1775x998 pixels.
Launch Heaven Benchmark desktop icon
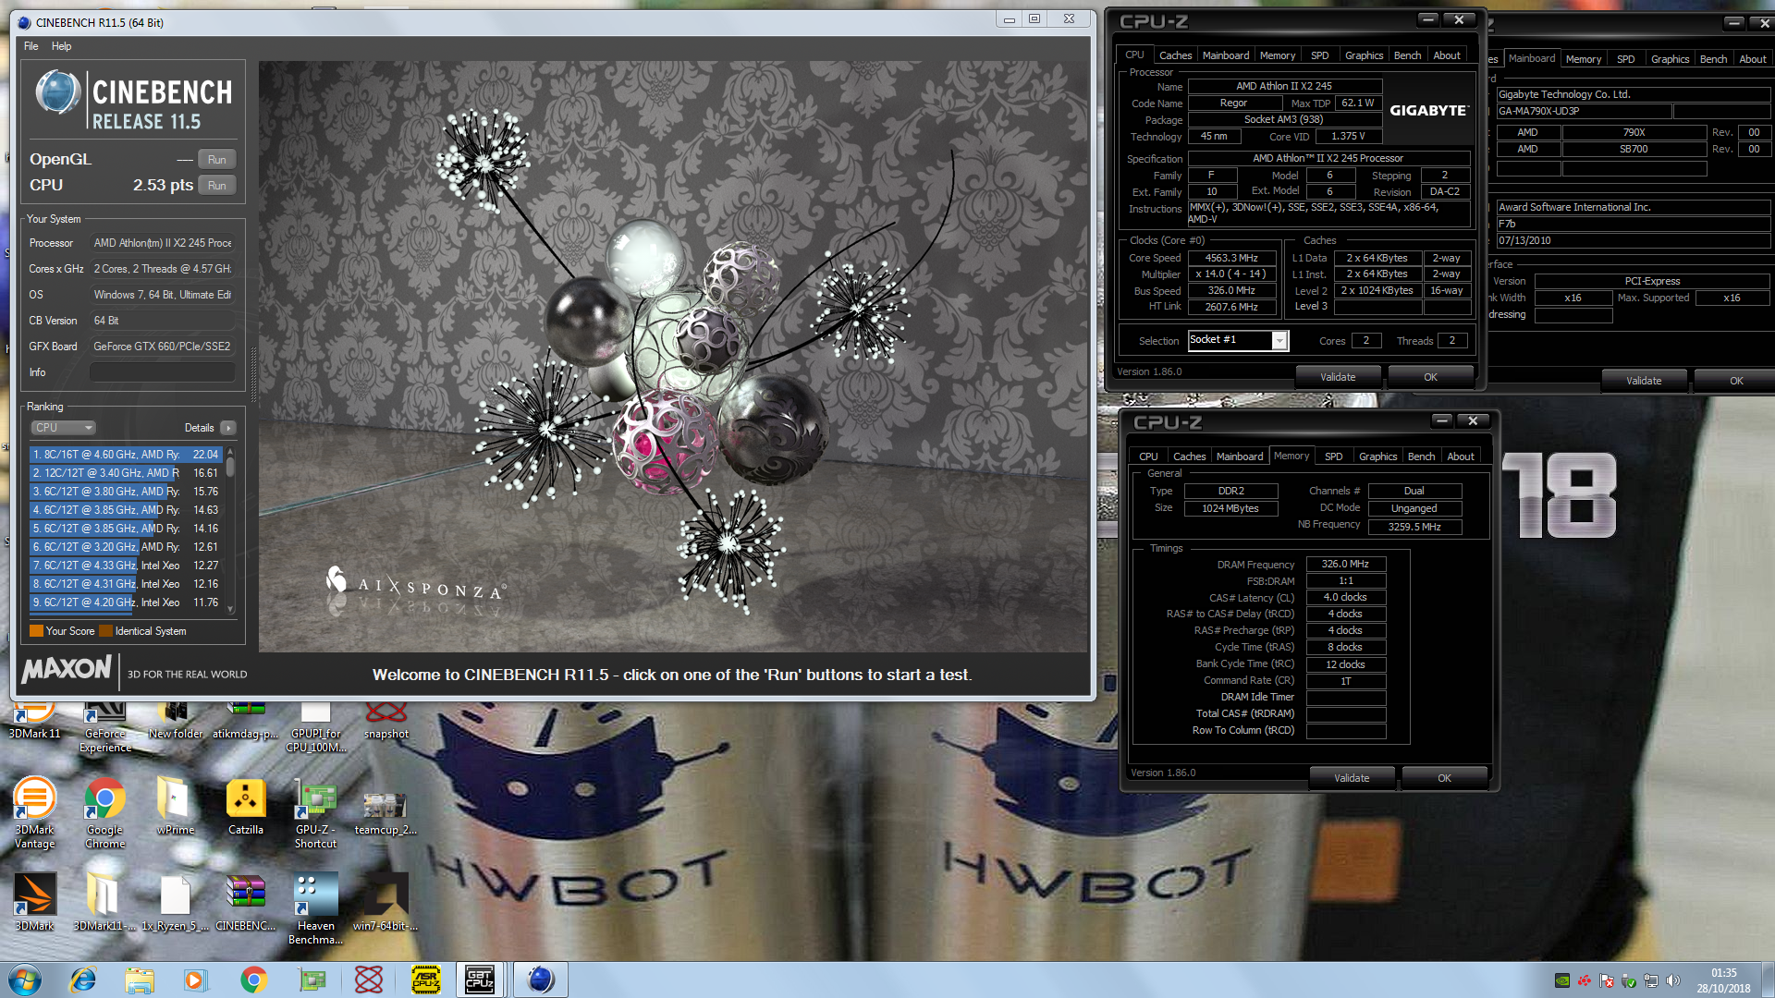coord(316,909)
